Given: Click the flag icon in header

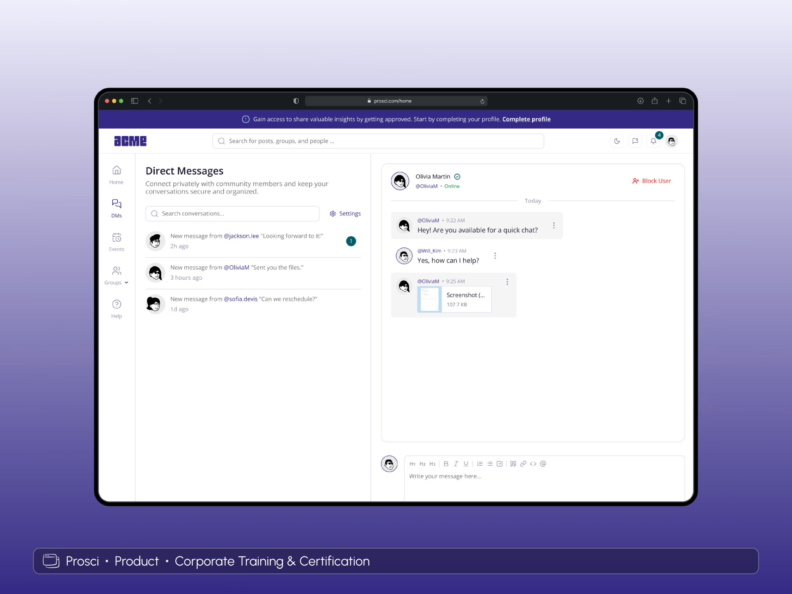Looking at the screenshot, I should (x=635, y=141).
